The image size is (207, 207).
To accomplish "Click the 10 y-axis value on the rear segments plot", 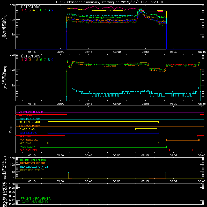I will point(13,85).
